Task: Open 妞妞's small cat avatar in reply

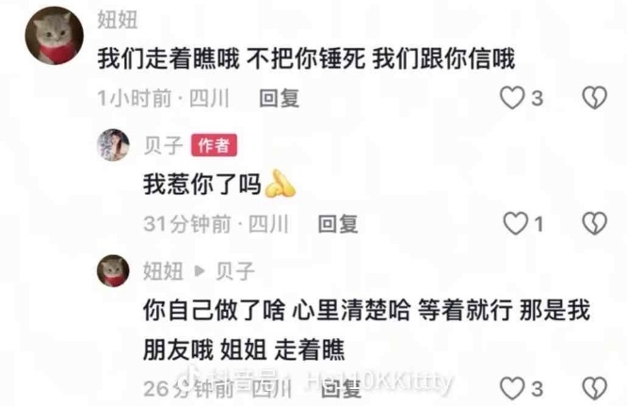Action: [x=113, y=270]
